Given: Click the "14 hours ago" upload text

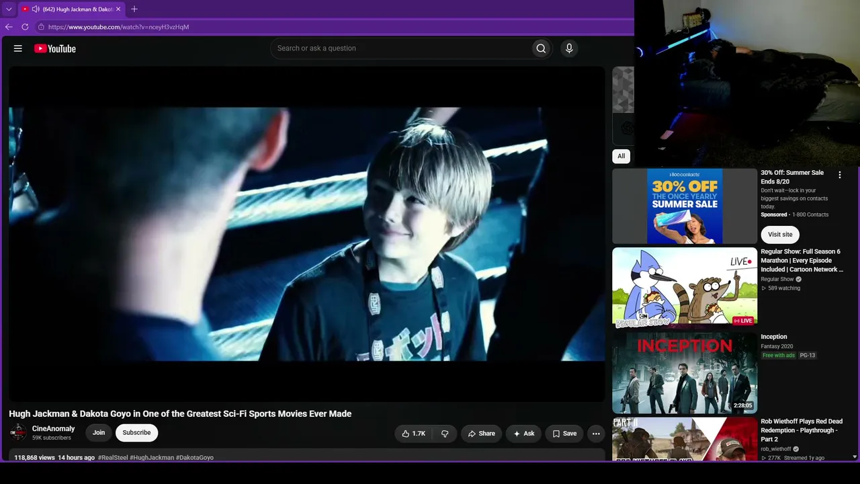Looking at the screenshot, I should pyautogui.click(x=76, y=458).
